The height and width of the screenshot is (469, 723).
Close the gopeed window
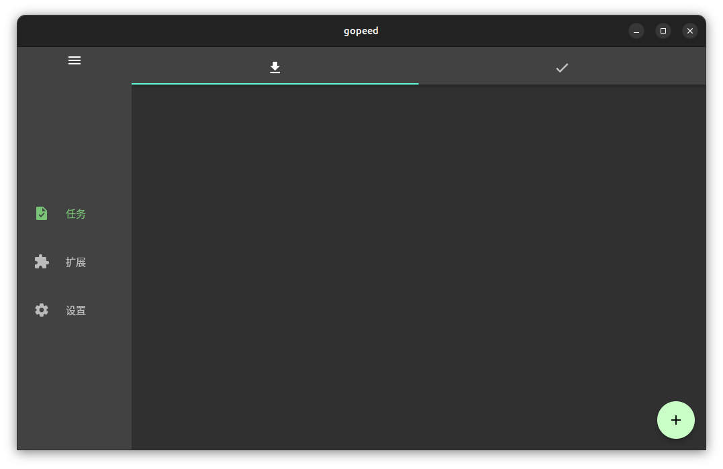690,31
